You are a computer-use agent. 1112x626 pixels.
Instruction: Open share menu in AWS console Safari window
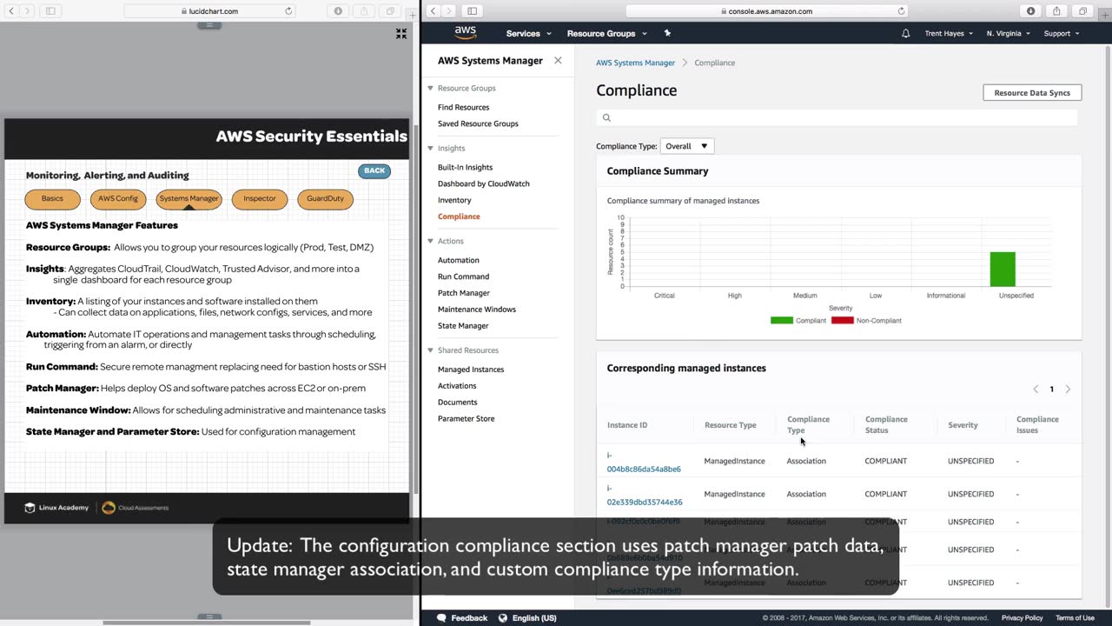click(x=1057, y=11)
